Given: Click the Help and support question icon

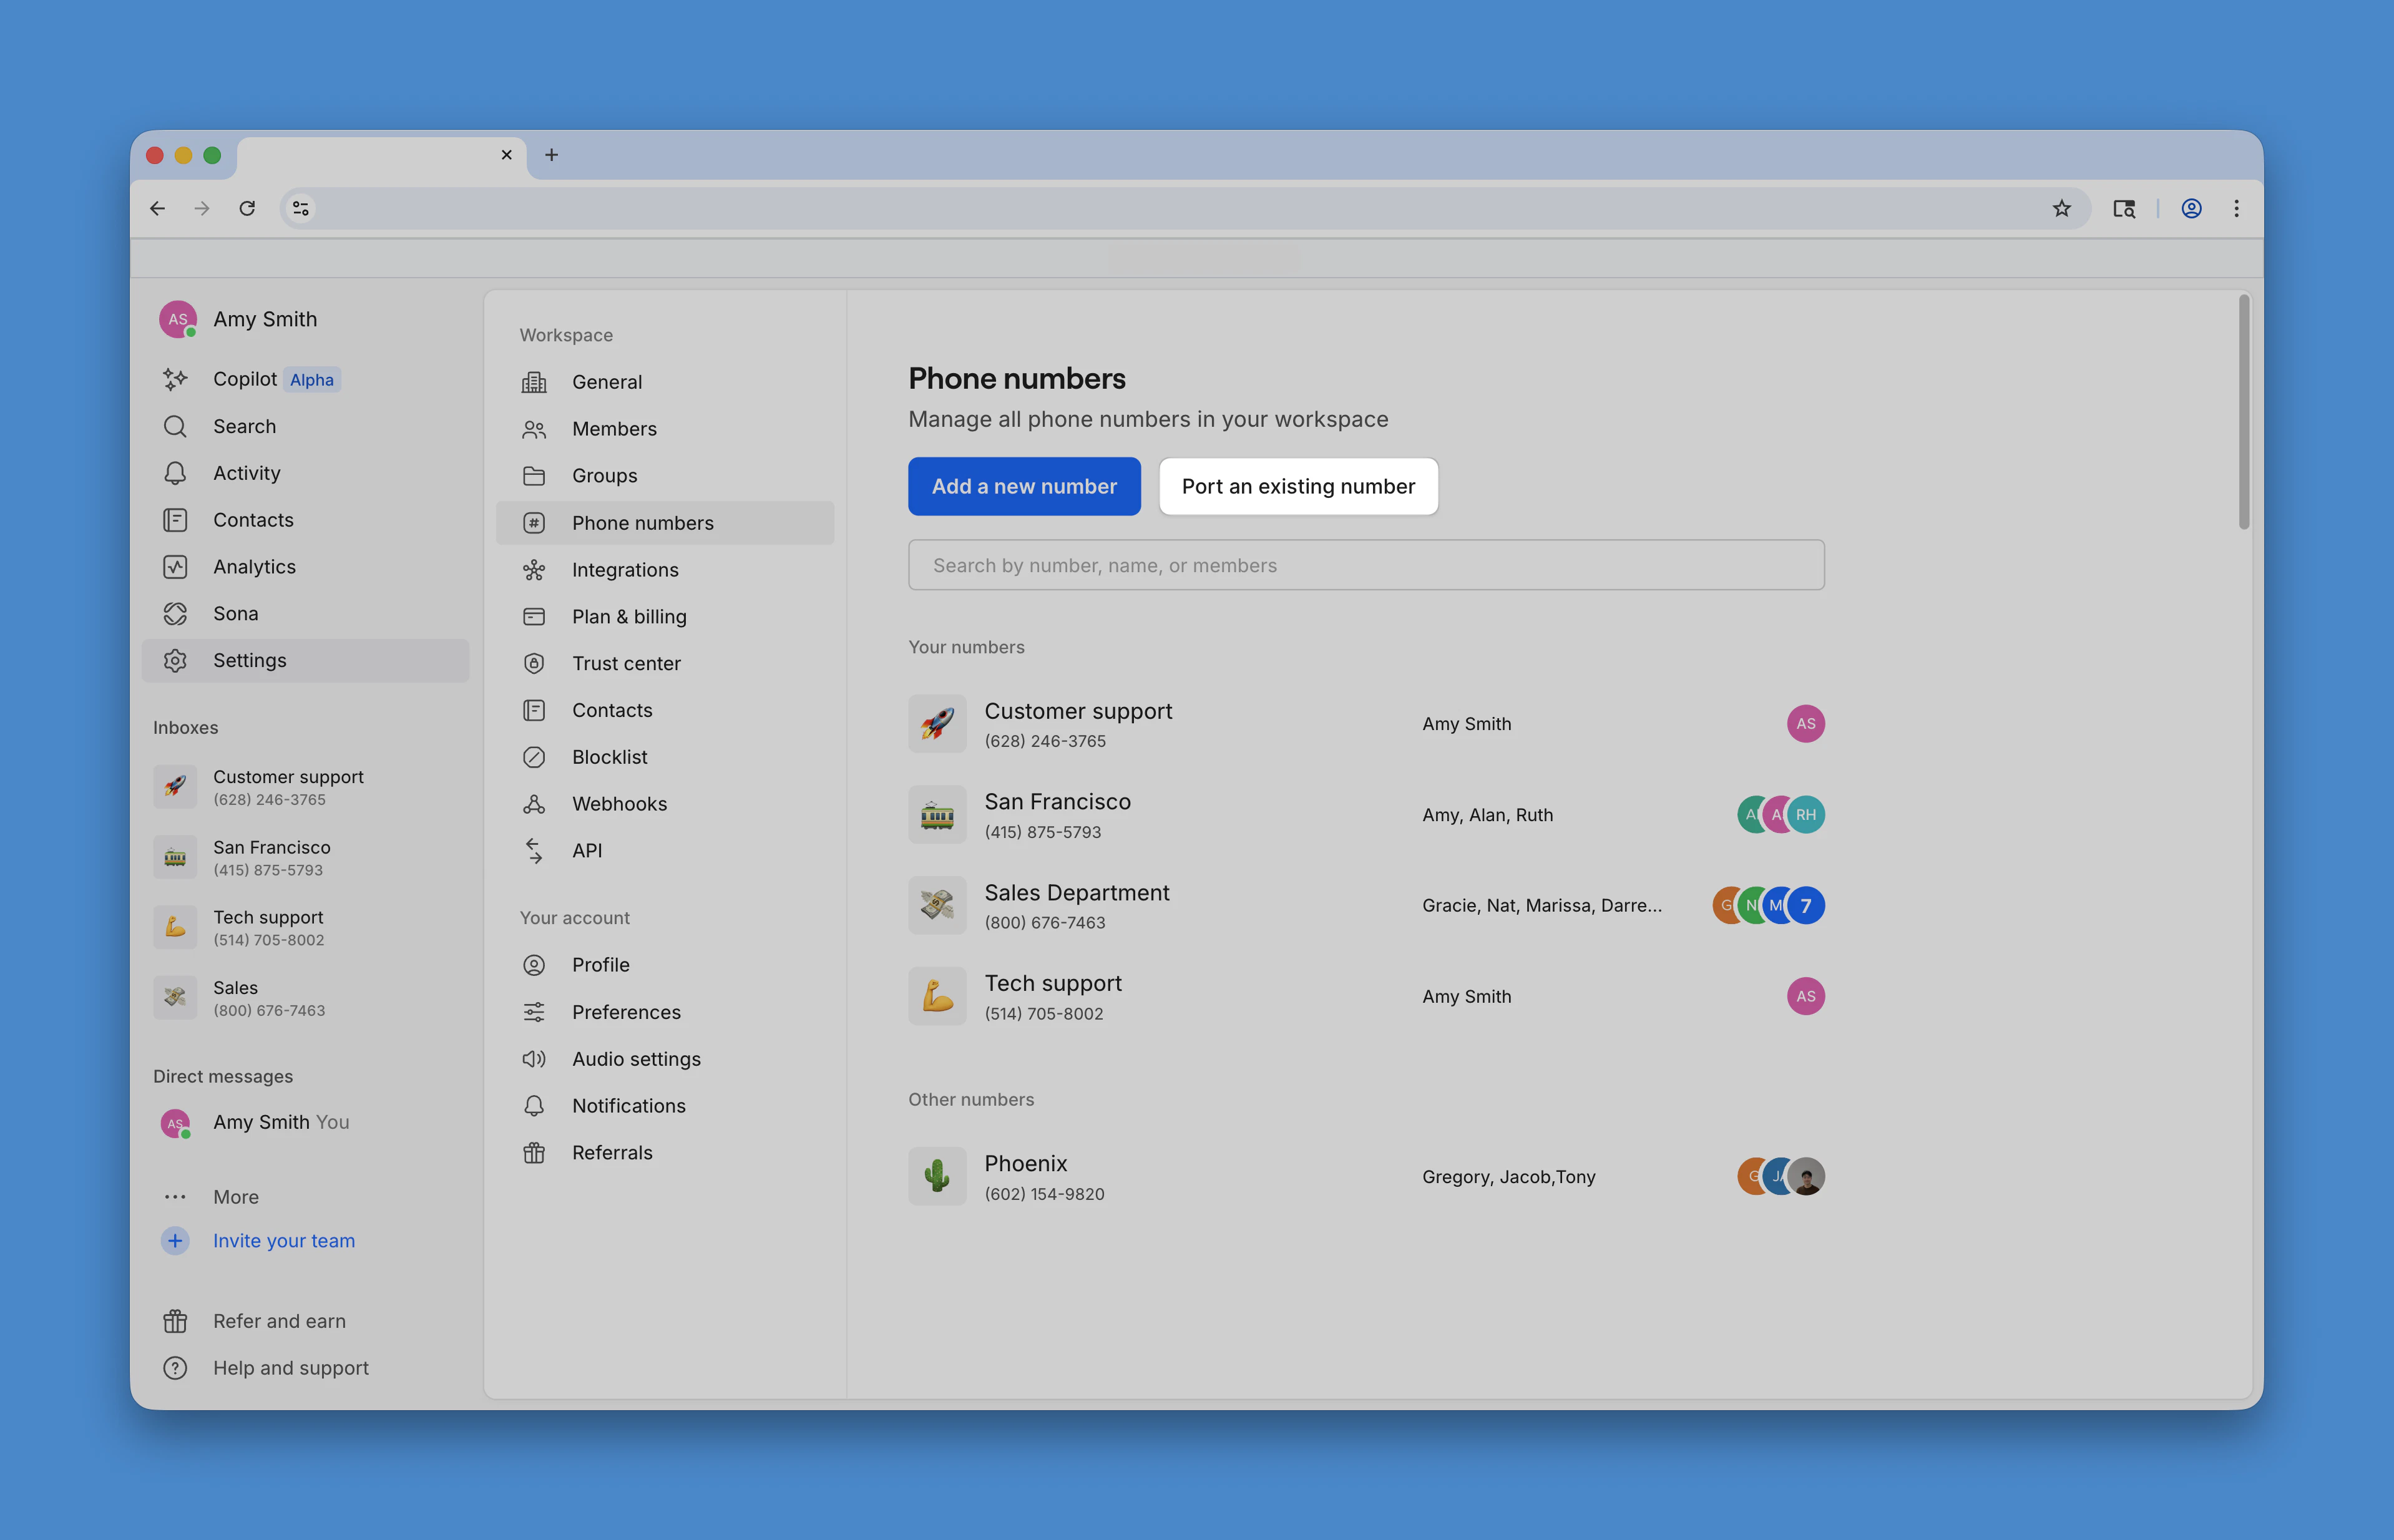Looking at the screenshot, I should click(x=175, y=1368).
